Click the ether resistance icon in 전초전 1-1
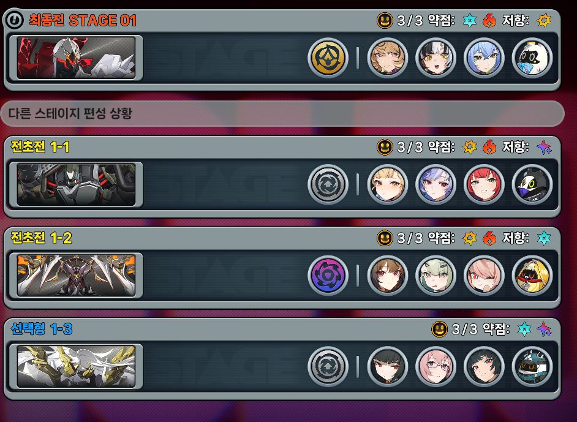 click(544, 147)
